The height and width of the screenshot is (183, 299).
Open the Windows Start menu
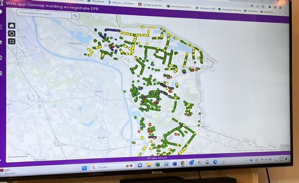(x=84, y=167)
